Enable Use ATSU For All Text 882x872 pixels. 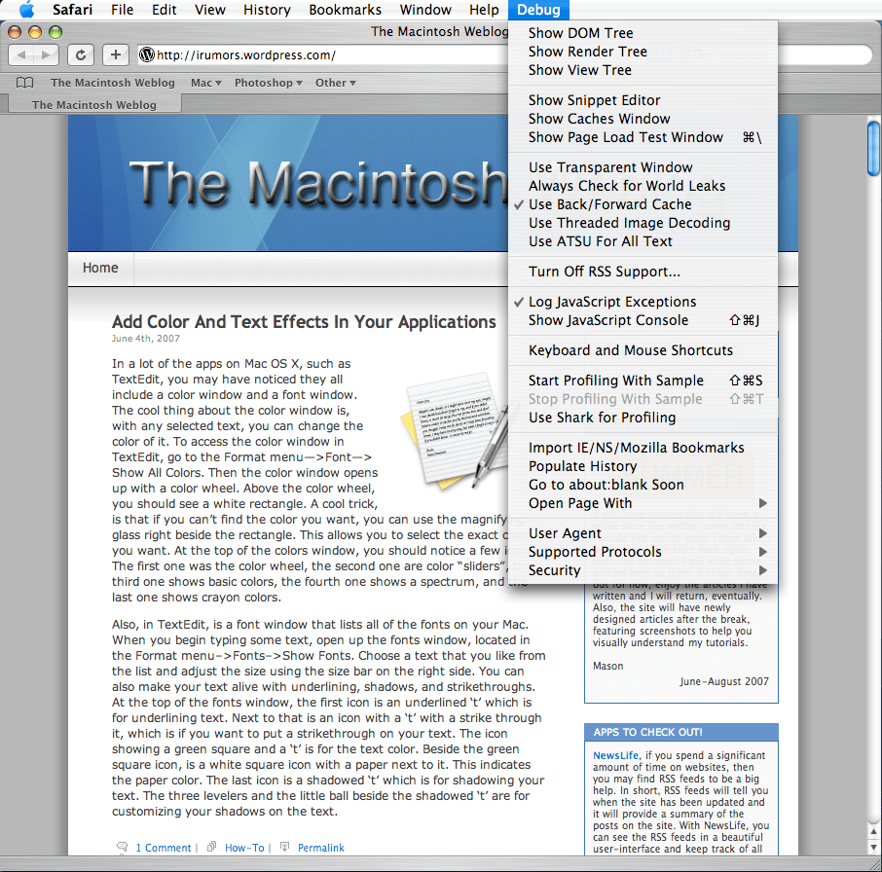(x=643, y=241)
